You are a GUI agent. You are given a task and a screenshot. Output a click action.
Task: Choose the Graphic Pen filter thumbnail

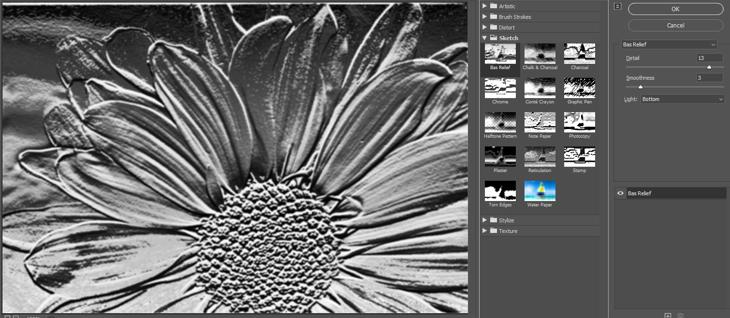580,88
